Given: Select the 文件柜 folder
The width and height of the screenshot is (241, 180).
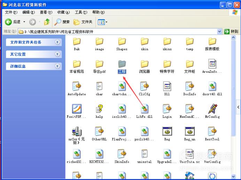Looking at the screenshot, I should [x=190, y=66].
